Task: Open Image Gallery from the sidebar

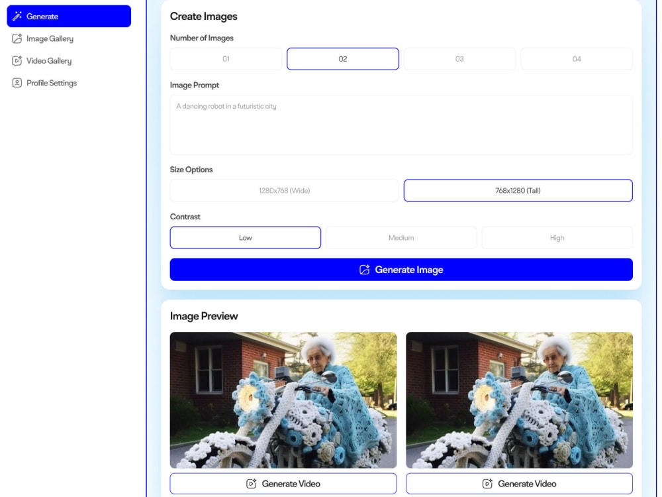Action: (x=69, y=38)
